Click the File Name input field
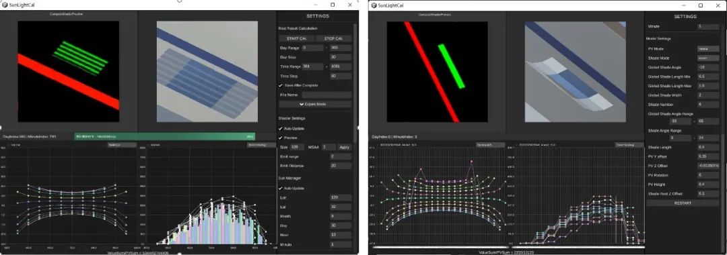Screen dimensions: 727x255 326,95
